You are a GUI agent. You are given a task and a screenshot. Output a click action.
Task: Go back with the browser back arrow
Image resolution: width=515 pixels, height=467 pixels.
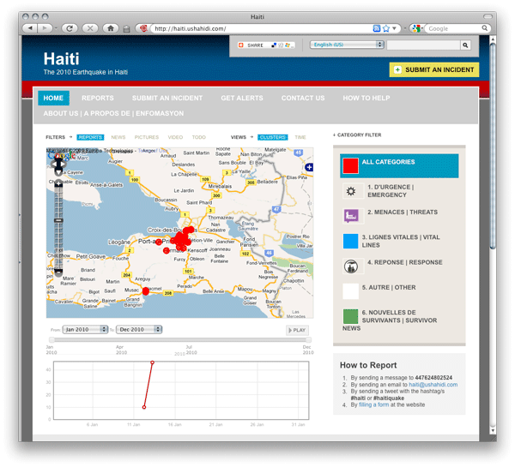[x=30, y=28]
